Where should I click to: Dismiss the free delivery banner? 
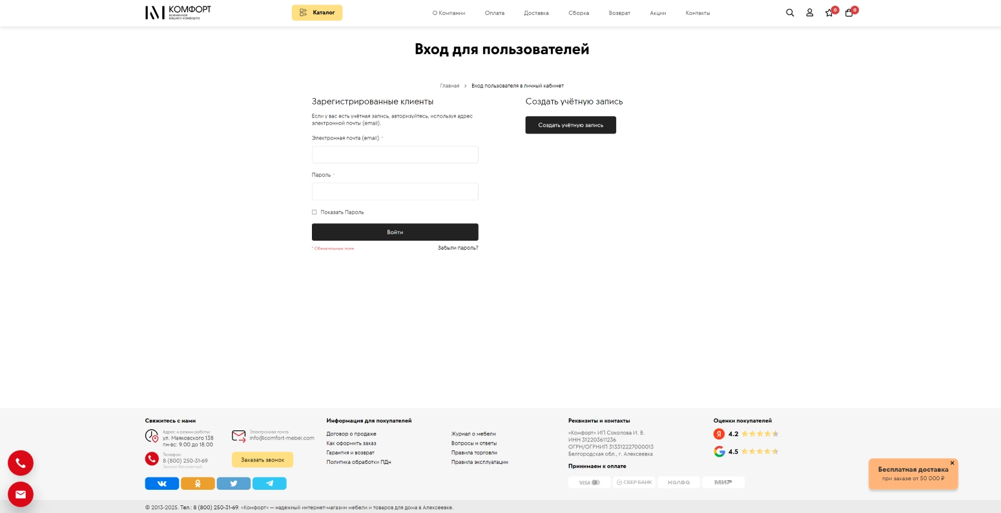(x=952, y=463)
